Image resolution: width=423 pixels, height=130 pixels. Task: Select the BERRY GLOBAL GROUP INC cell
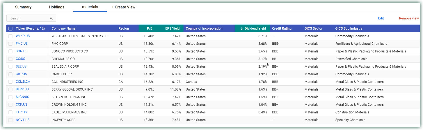click(x=72, y=89)
